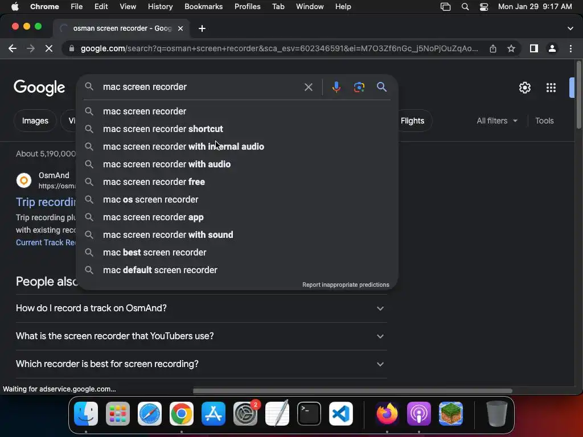583x437 pixels.
Task: Open the Google apps grid
Action: [x=551, y=88]
